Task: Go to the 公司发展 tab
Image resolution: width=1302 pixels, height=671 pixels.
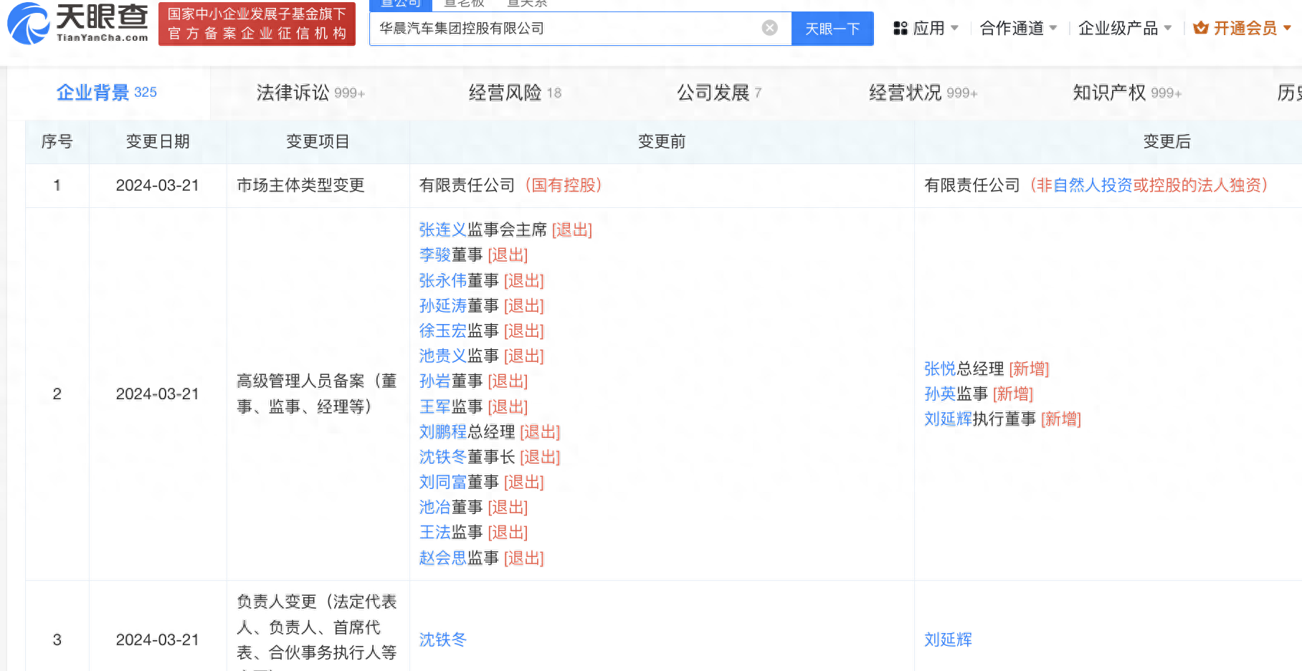Action: (719, 92)
